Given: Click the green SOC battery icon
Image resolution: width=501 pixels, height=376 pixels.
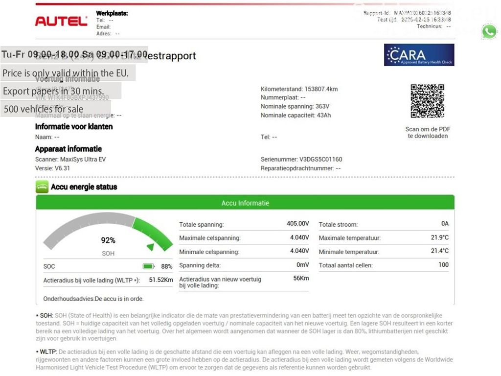Looking at the screenshot, I should [149, 266].
